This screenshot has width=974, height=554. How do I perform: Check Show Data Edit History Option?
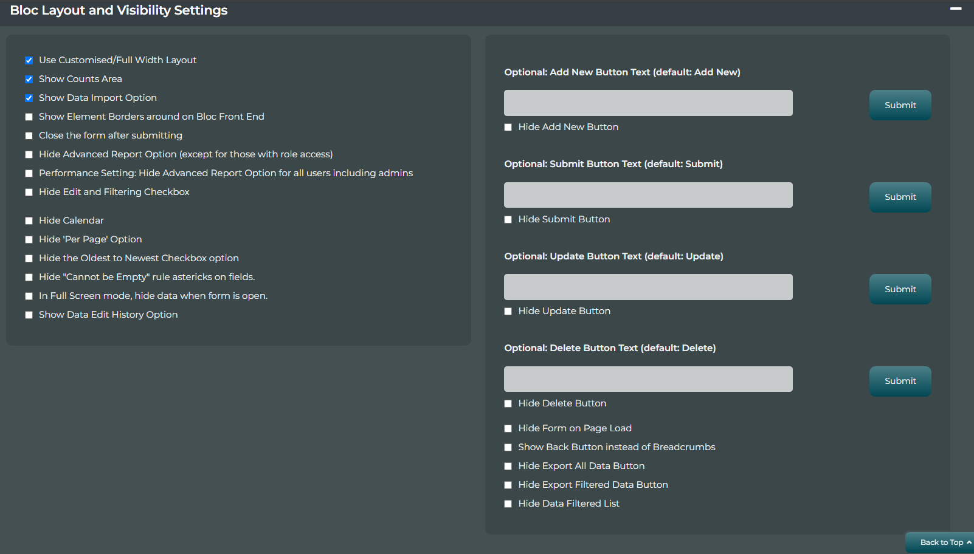tap(29, 315)
